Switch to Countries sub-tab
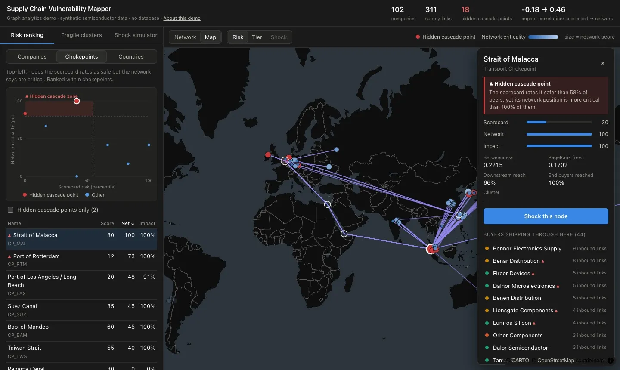This screenshot has height=370, width=620. coord(131,57)
